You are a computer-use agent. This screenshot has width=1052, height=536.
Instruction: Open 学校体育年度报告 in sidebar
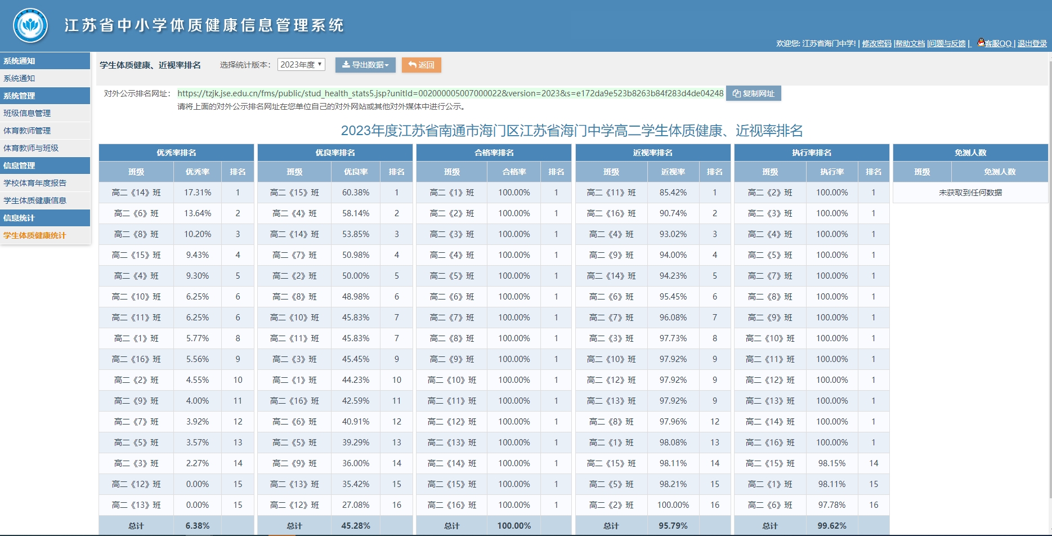(45, 183)
